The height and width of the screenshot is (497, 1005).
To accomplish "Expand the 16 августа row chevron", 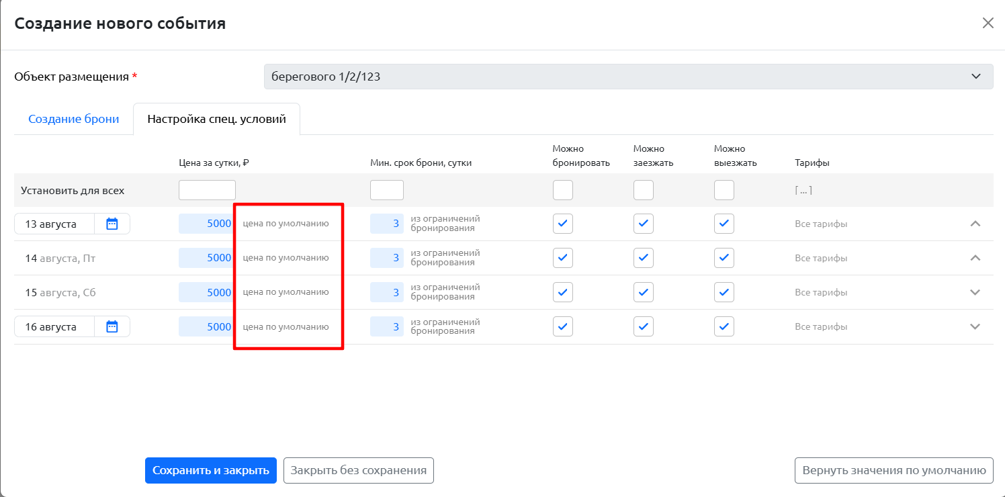I will point(975,326).
